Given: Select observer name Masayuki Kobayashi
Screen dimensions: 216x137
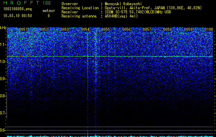Looking at the screenshot, I should point(123,4).
